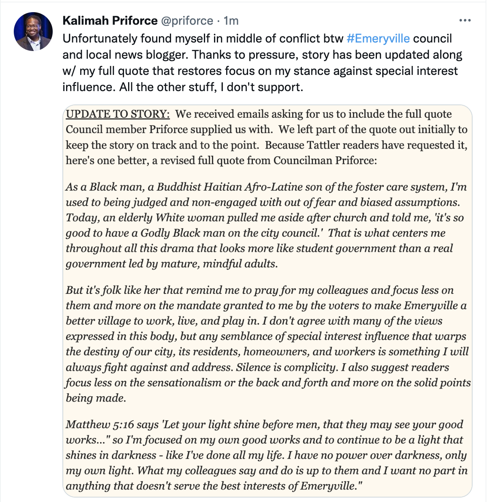This screenshot has width=488, height=502.
Task: Open the Kalimah Priforce display name link
Action: coord(110,21)
